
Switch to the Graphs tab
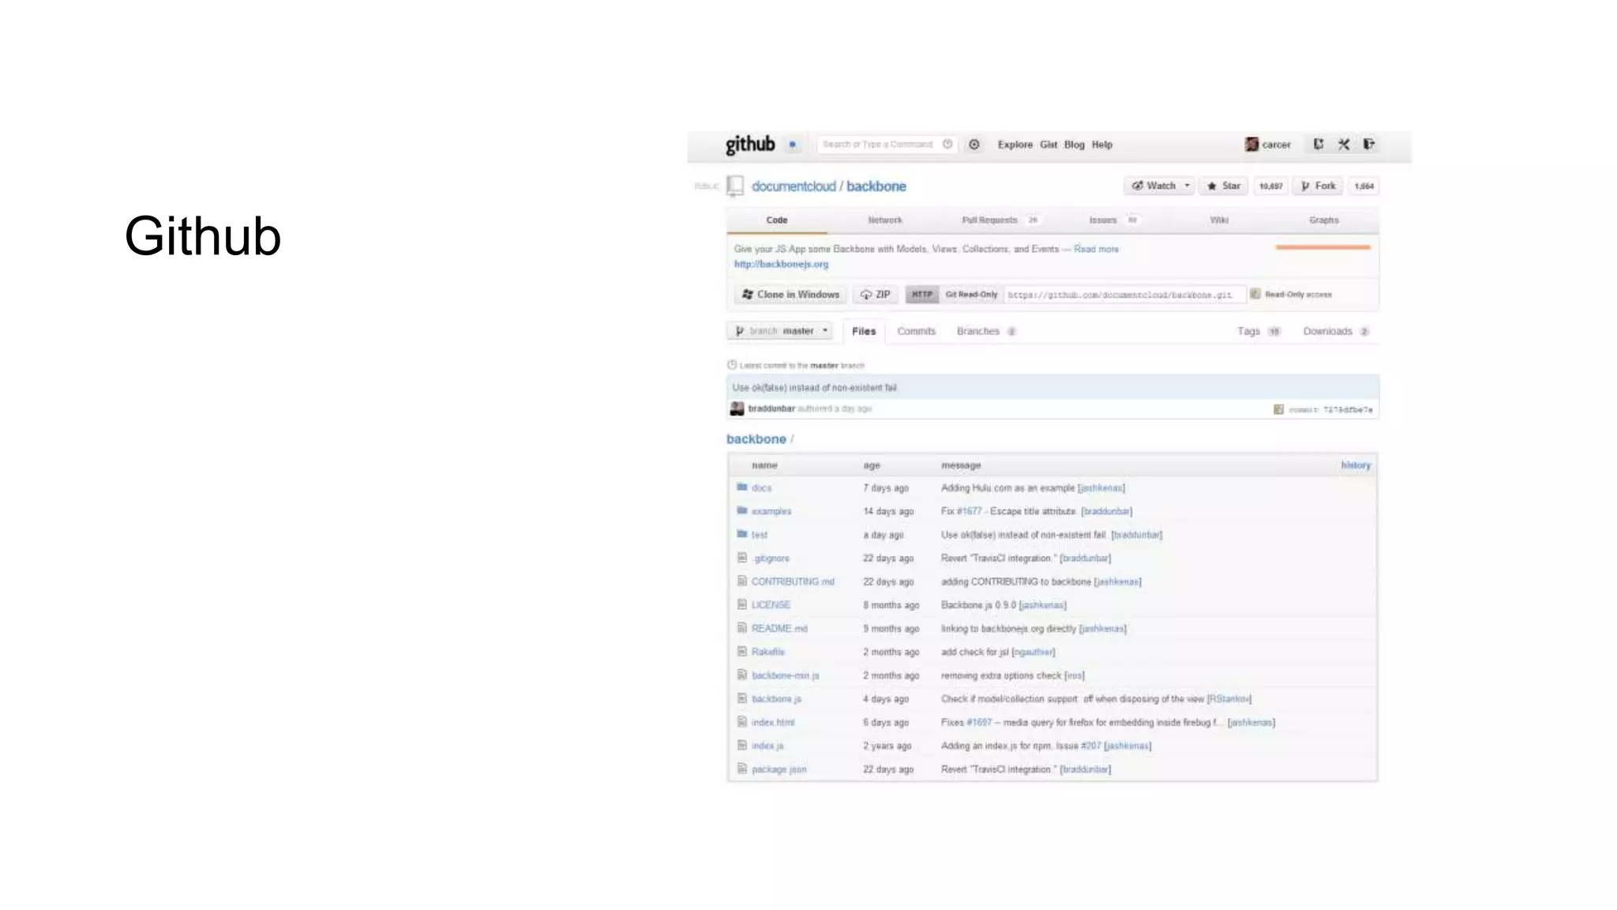(1323, 220)
